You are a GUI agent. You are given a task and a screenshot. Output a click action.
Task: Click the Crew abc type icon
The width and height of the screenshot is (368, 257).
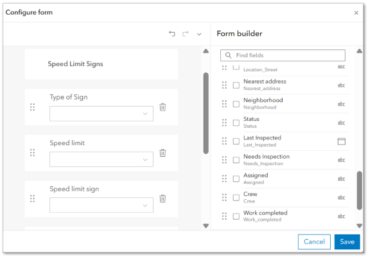click(341, 198)
